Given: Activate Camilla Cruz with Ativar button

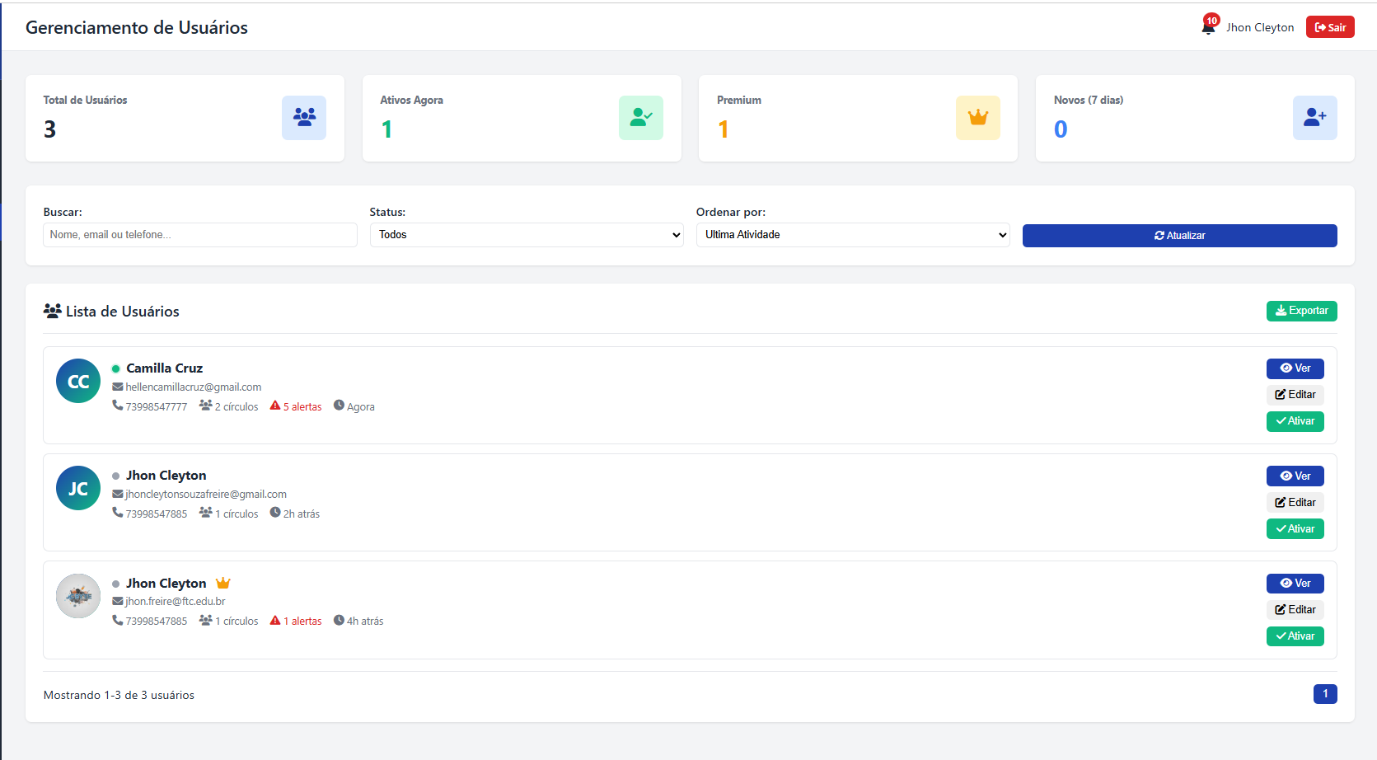Looking at the screenshot, I should [x=1295, y=421].
